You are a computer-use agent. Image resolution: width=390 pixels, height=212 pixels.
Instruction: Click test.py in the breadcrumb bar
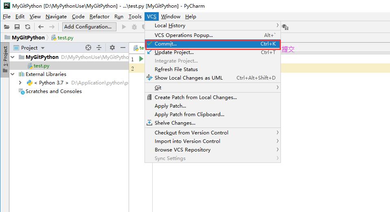click(x=66, y=38)
